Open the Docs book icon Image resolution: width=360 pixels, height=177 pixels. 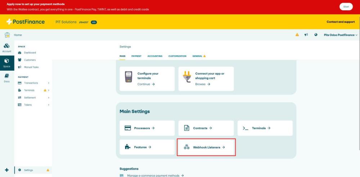[x=6, y=76]
